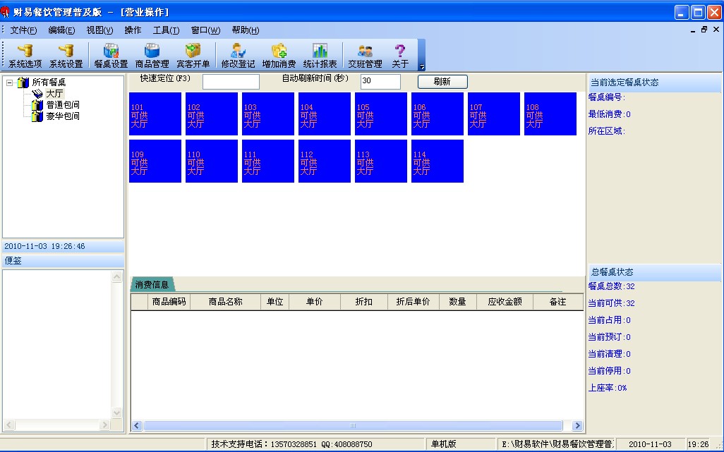Open 操作 menu
The height and width of the screenshot is (452, 724).
coord(133,30)
